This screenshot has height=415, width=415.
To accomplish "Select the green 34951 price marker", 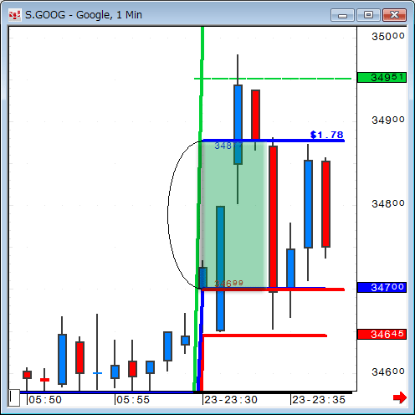I will [x=382, y=77].
